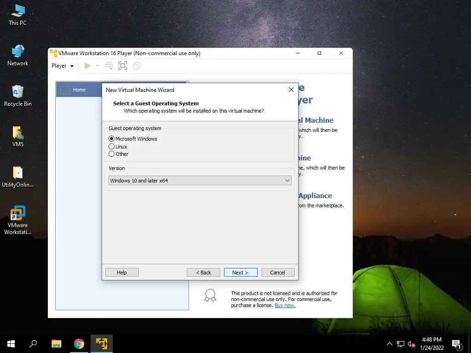
Task: Click the 'Guest operating system' group label
Action: 135,128
